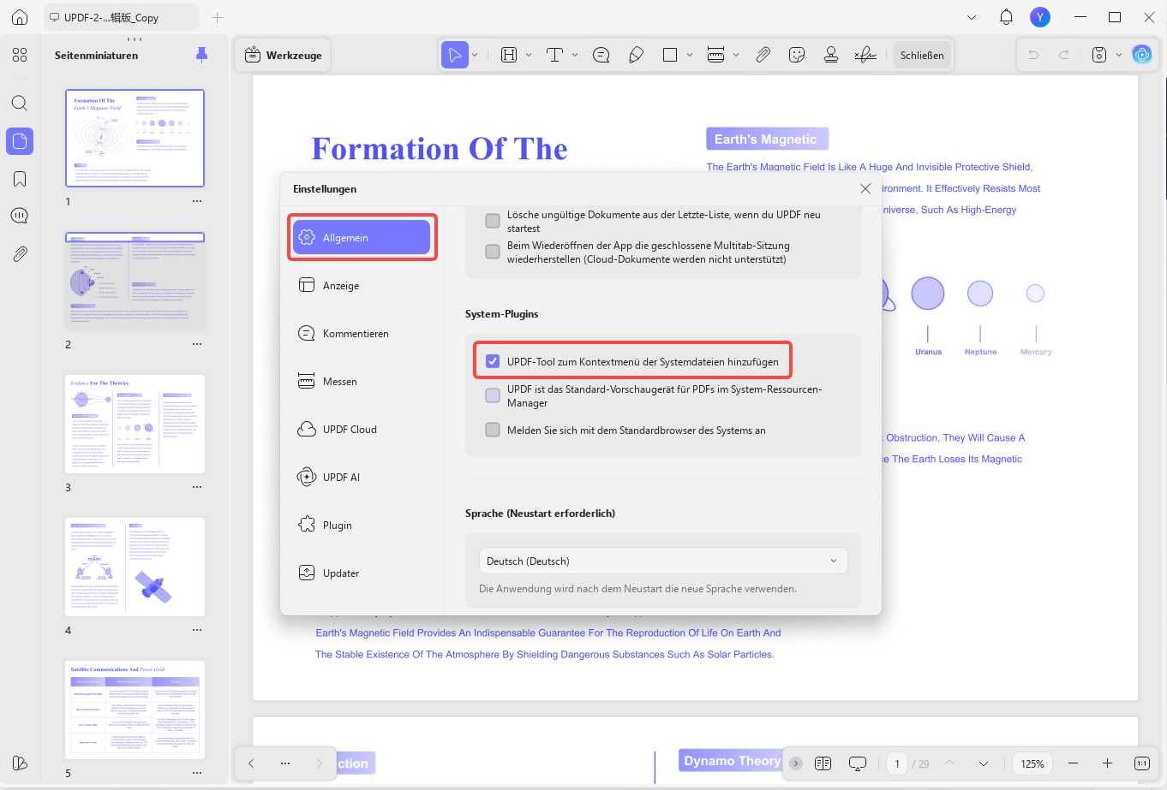Expand the cursor tool dropdown arrow
The image size is (1167, 790).
tap(475, 55)
